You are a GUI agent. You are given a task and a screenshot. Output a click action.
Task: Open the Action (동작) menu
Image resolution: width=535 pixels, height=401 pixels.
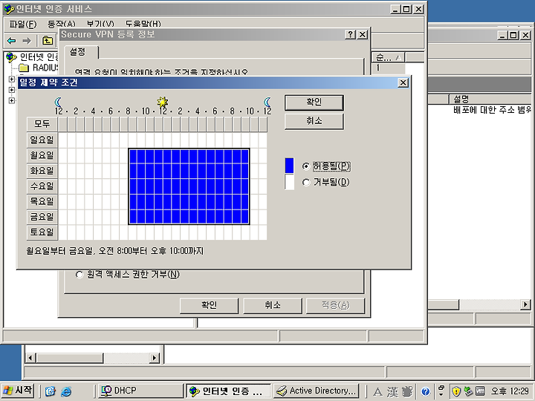tap(61, 24)
